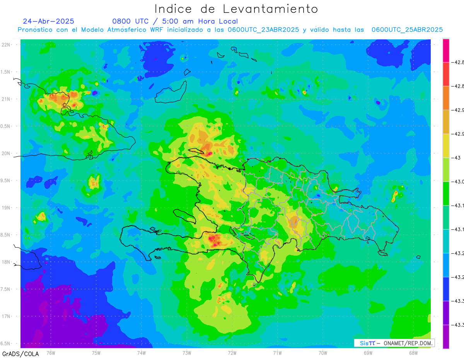Select the royal blue color bar swatch
The height and width of the screenshot is (358, 464).
point(446,289)
